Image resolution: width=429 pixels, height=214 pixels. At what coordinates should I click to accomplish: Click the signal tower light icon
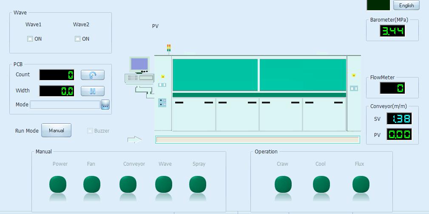click(x=169, y=48)
